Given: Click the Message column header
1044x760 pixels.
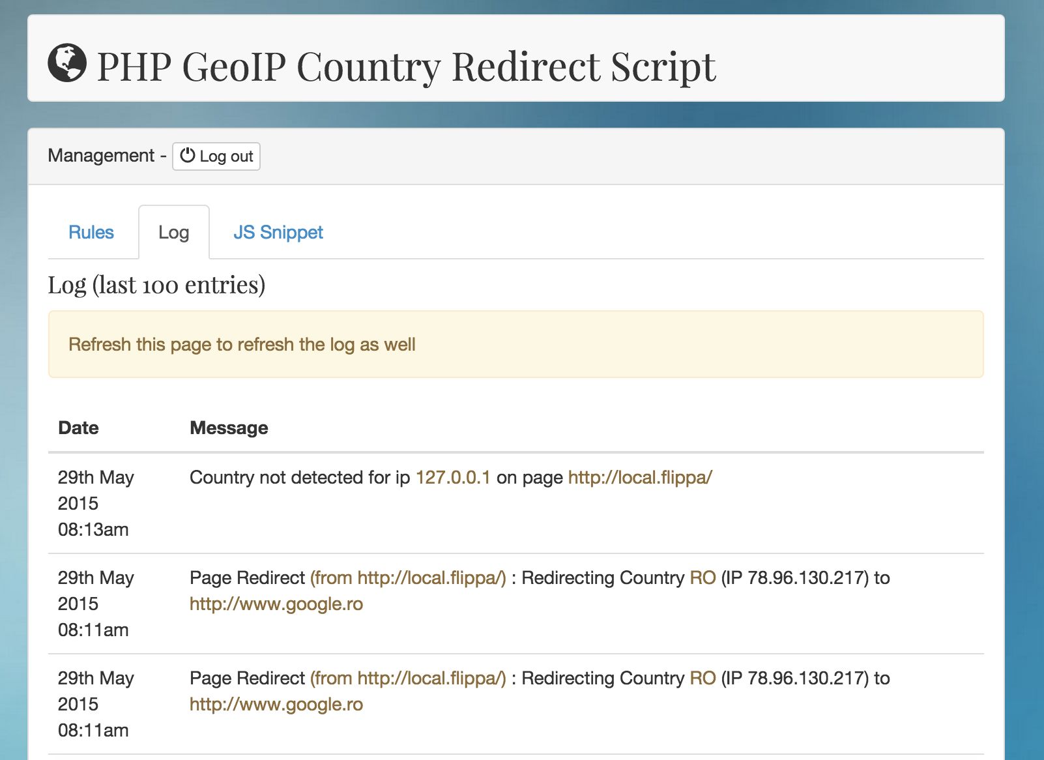Looking at the screenshot, I should coord(229,428).
